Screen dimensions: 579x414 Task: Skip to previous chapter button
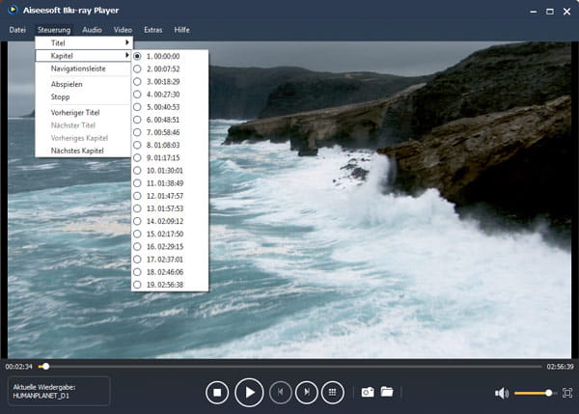click(x=281, y=392)
